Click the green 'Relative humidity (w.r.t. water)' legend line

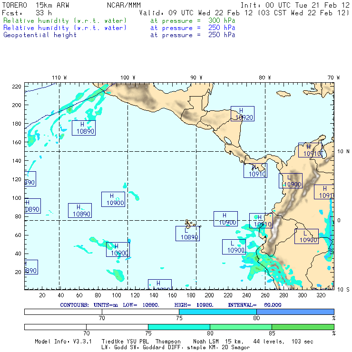[x=65, y=20]
